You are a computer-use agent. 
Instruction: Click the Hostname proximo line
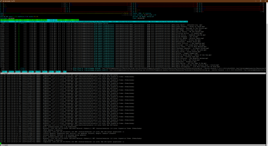7,18
